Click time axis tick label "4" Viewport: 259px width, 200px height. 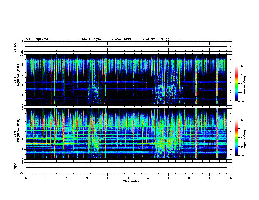108,178
